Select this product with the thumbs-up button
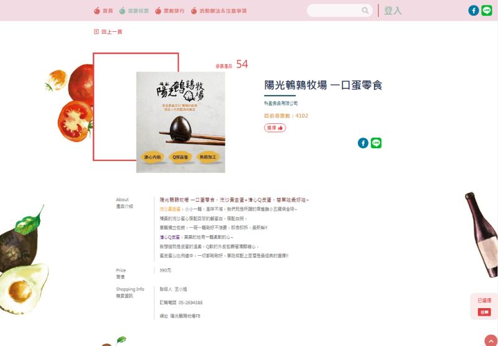This screenshot has height=346, width=498. click(x=275, y=128)
